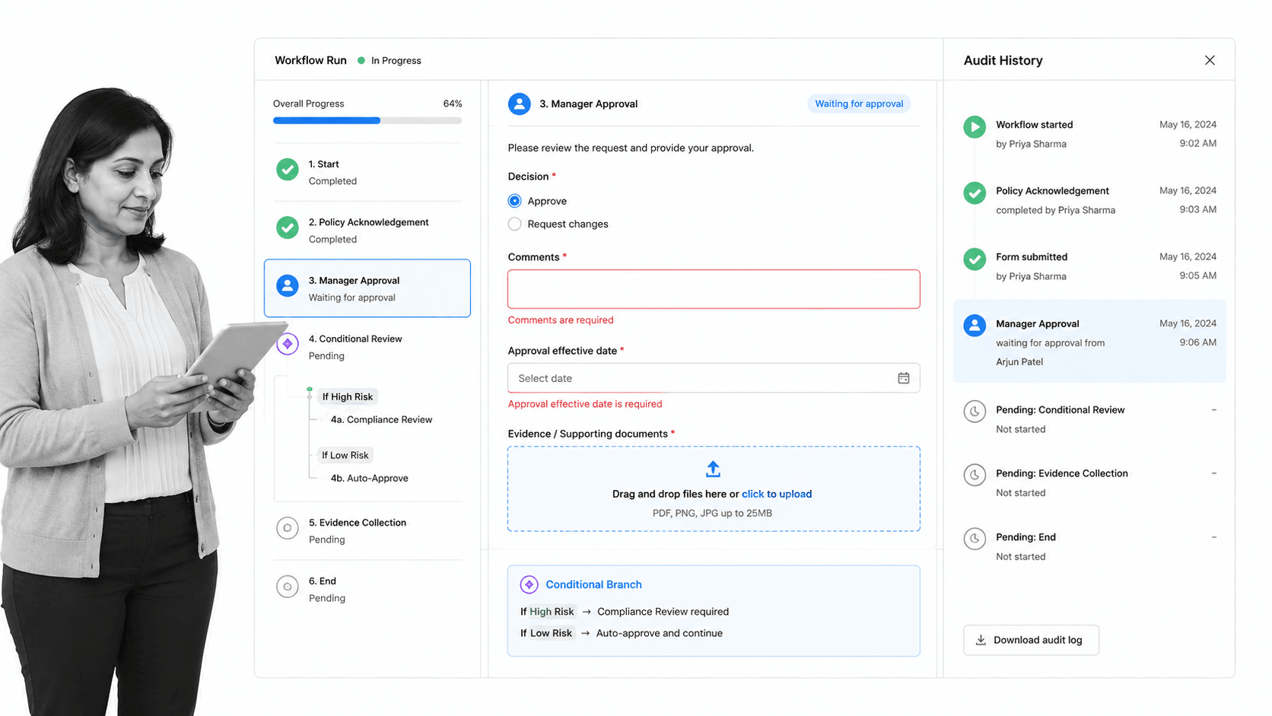
Task: Click the 9:02 AM timestamp
Action: tap(1198, 143)
